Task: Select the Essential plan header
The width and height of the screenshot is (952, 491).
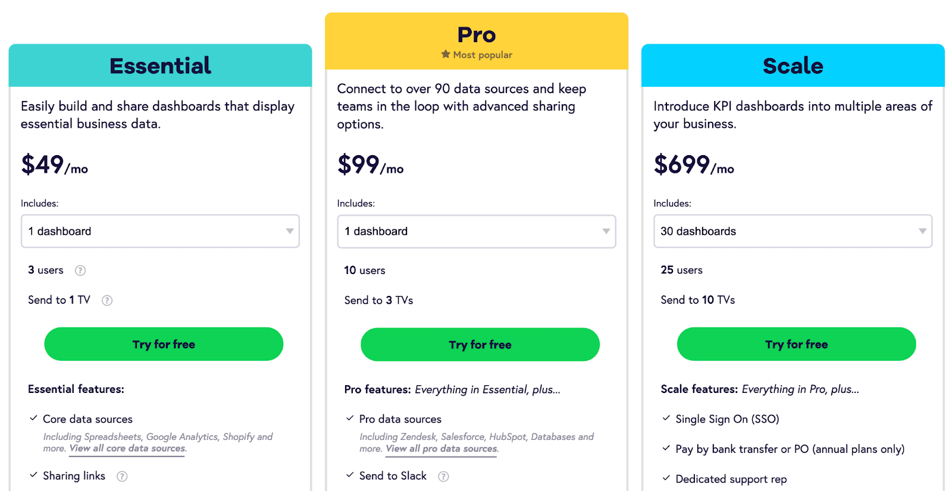Action: (160, 65)
